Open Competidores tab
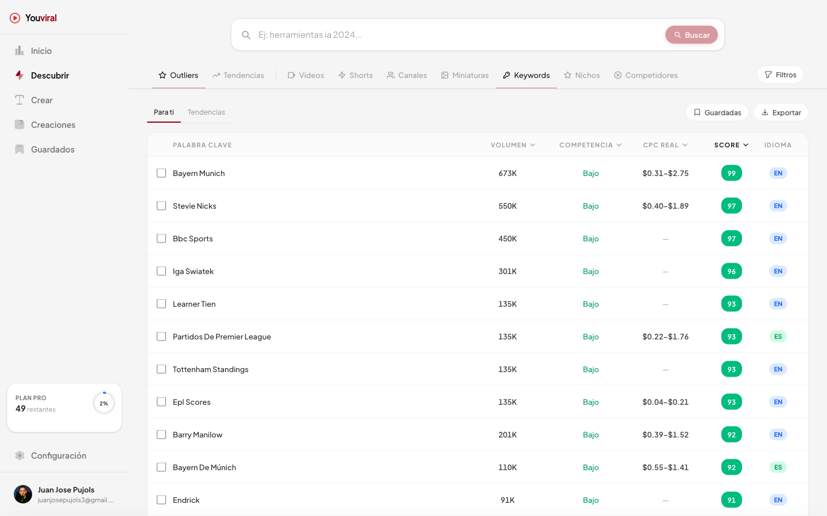This screenshot has height=516, width=827. pyautogui.click(x=646, y=75)
